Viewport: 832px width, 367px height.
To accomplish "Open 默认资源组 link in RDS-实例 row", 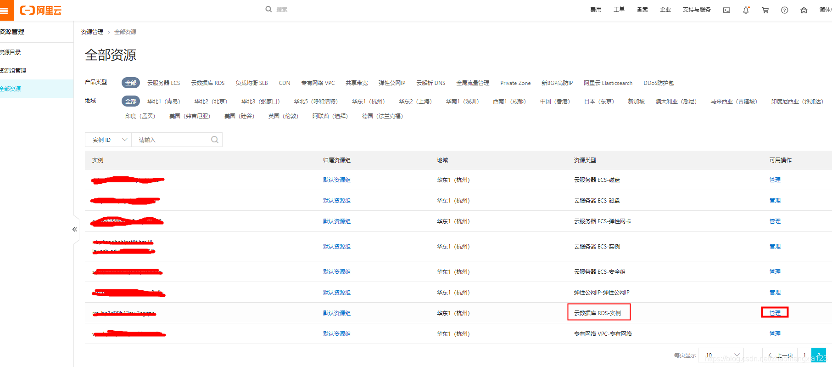I will [x=337, y=313].
